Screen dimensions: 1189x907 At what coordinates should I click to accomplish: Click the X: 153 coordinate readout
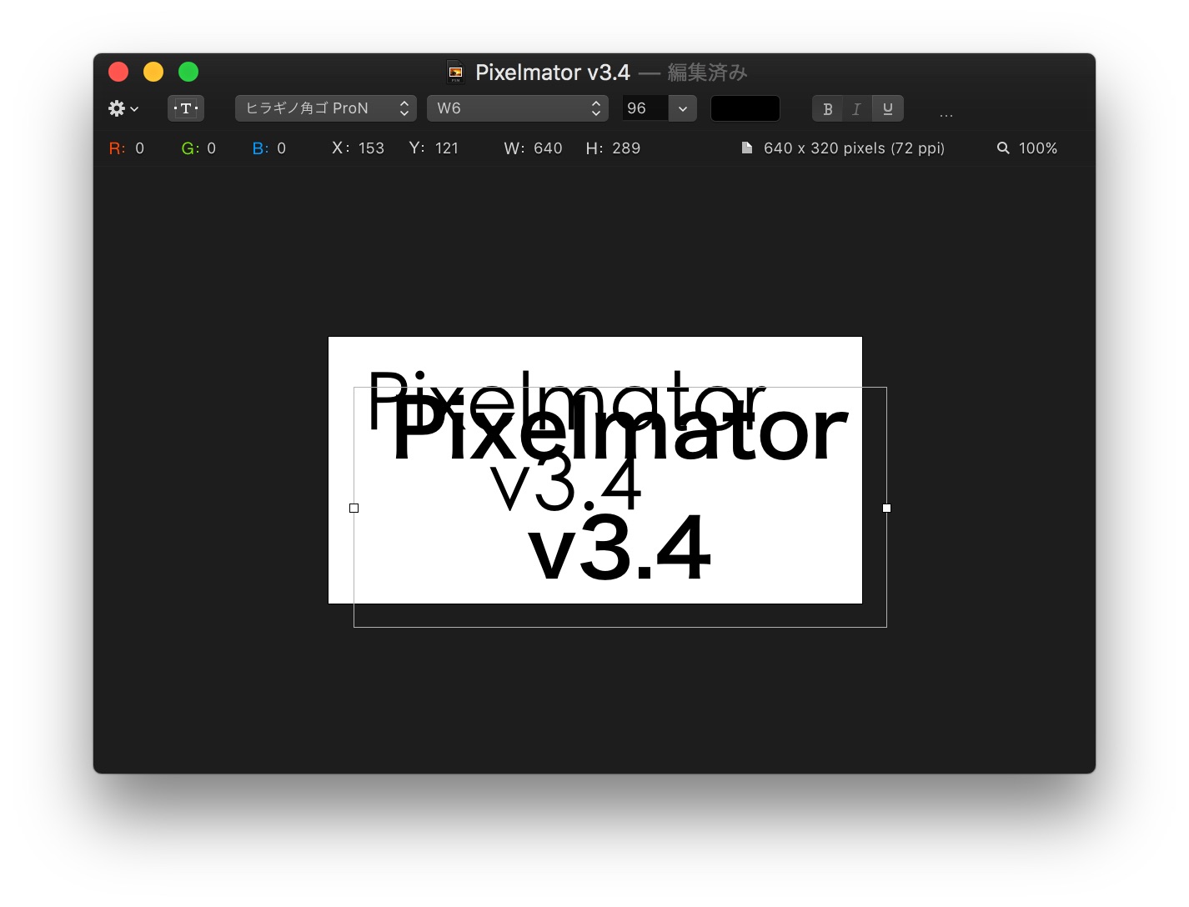tap(359, 148)
